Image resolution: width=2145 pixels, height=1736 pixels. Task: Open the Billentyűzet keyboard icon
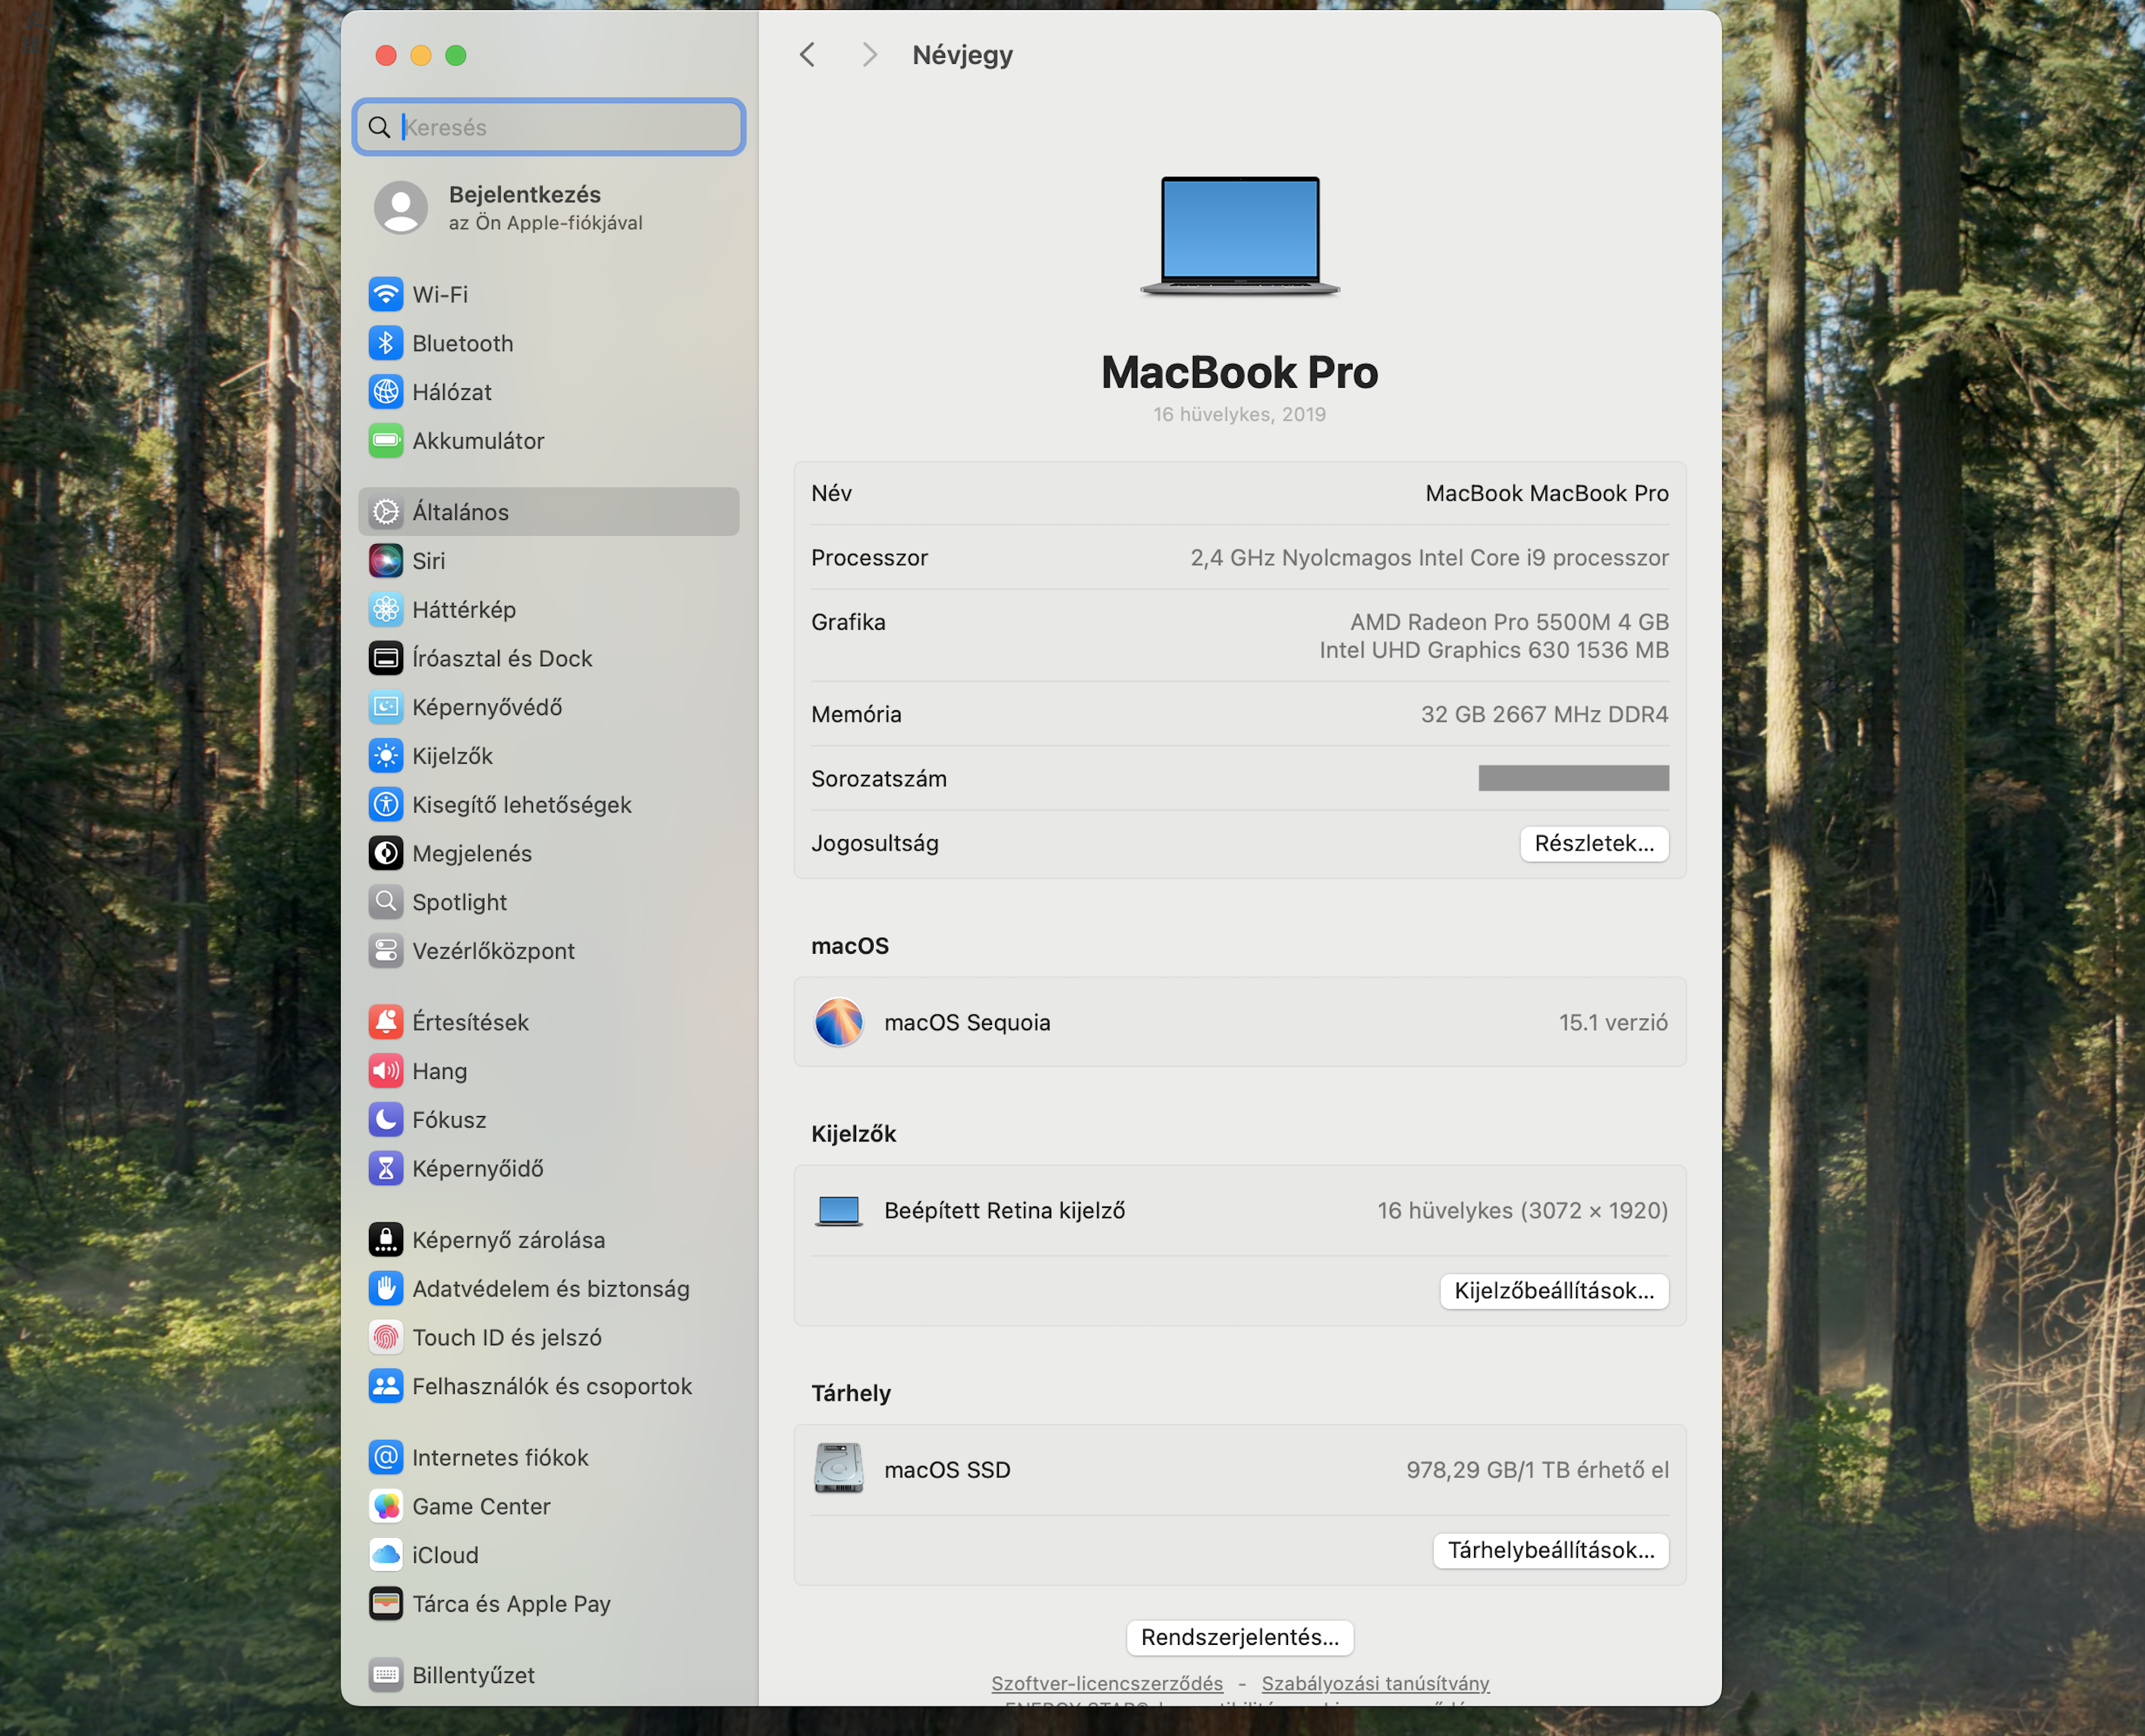[385, 1675]
